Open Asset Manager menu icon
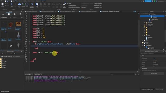The width and height of the screenshot is (166, 93). [x=2, y=53]
